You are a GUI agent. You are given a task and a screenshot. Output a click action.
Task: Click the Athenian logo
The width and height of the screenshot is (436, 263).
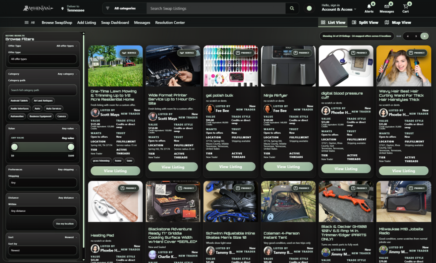38,9
